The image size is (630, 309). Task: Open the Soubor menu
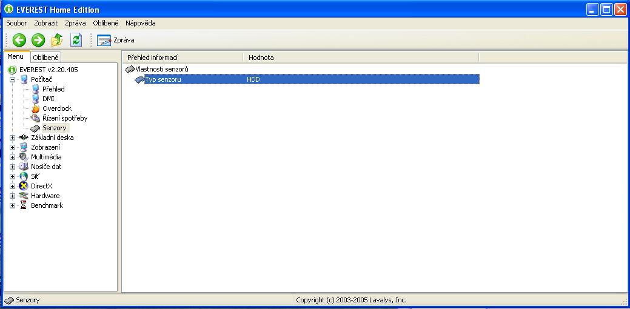tap(16, 23)
